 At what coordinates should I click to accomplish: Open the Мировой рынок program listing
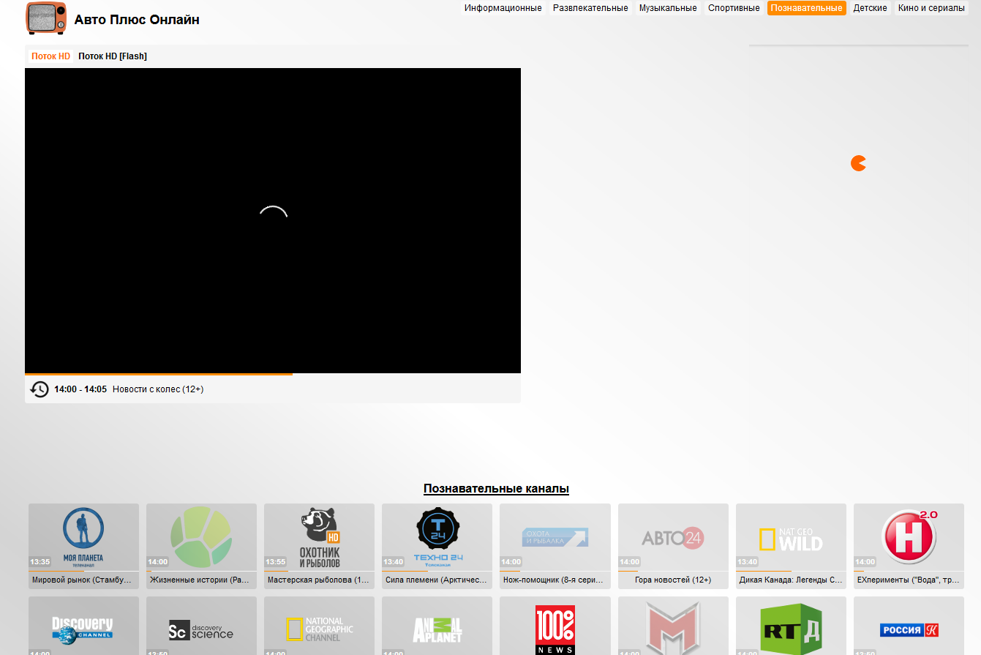tap(83, 580)
